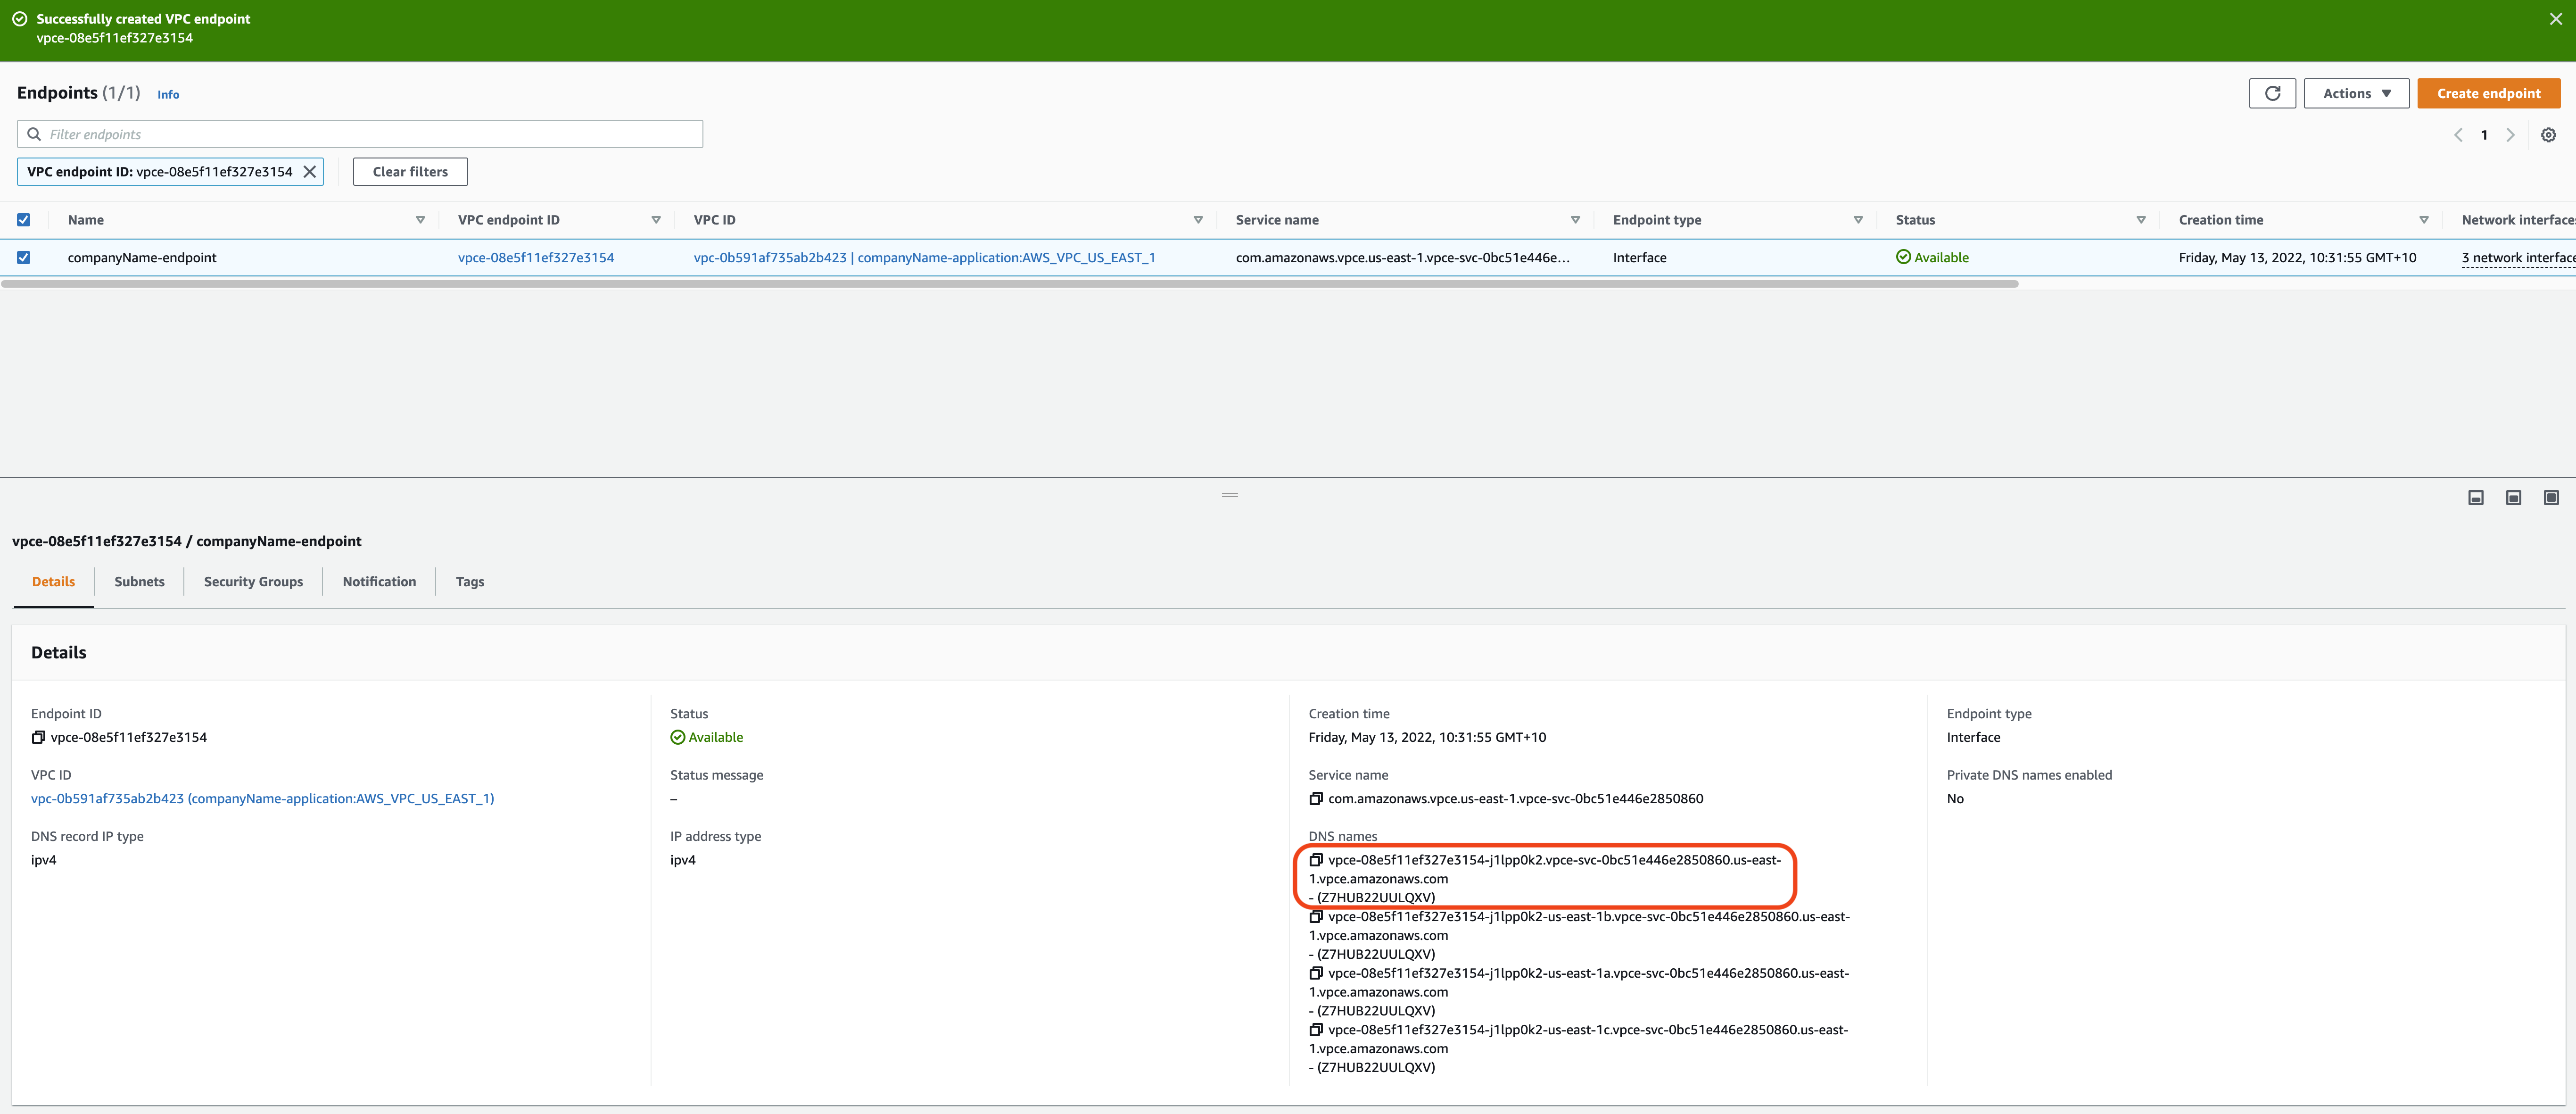Viewport: 2576px width, 1114px height.
Task: Copy the us-east-1b DNS name
Action: (1316, 916)
